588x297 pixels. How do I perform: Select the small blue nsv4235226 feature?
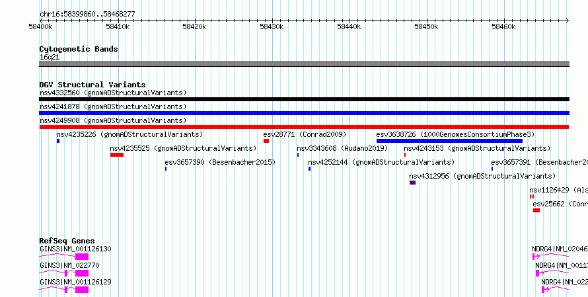[58, 141]
